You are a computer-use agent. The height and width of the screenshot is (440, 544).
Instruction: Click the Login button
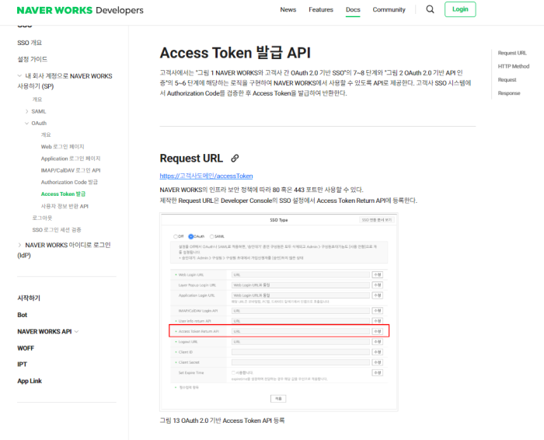pyautogui.click(x=460, y=9)
